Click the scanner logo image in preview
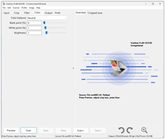 click(x=119, y=68)
